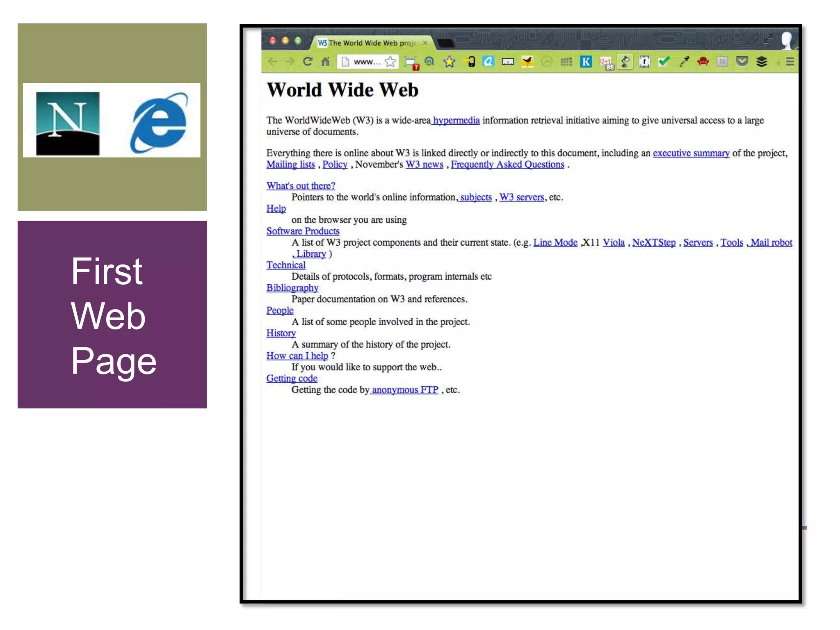Click the eyedropper color picker extension
The image size is (840, 630).
click(684, 62)
